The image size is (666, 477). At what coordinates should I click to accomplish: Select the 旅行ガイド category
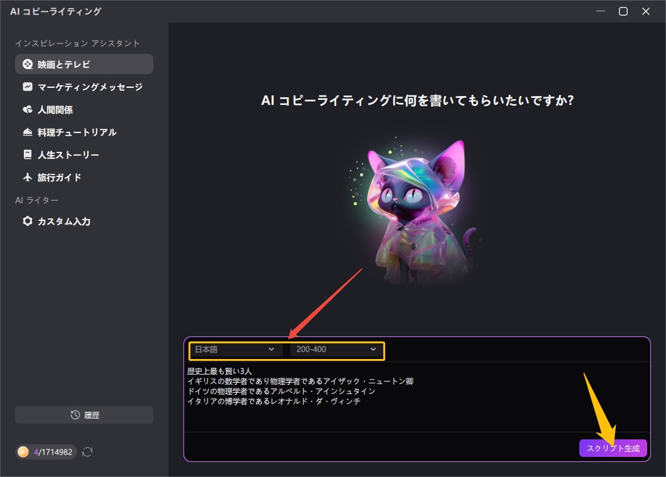[60, 178]
